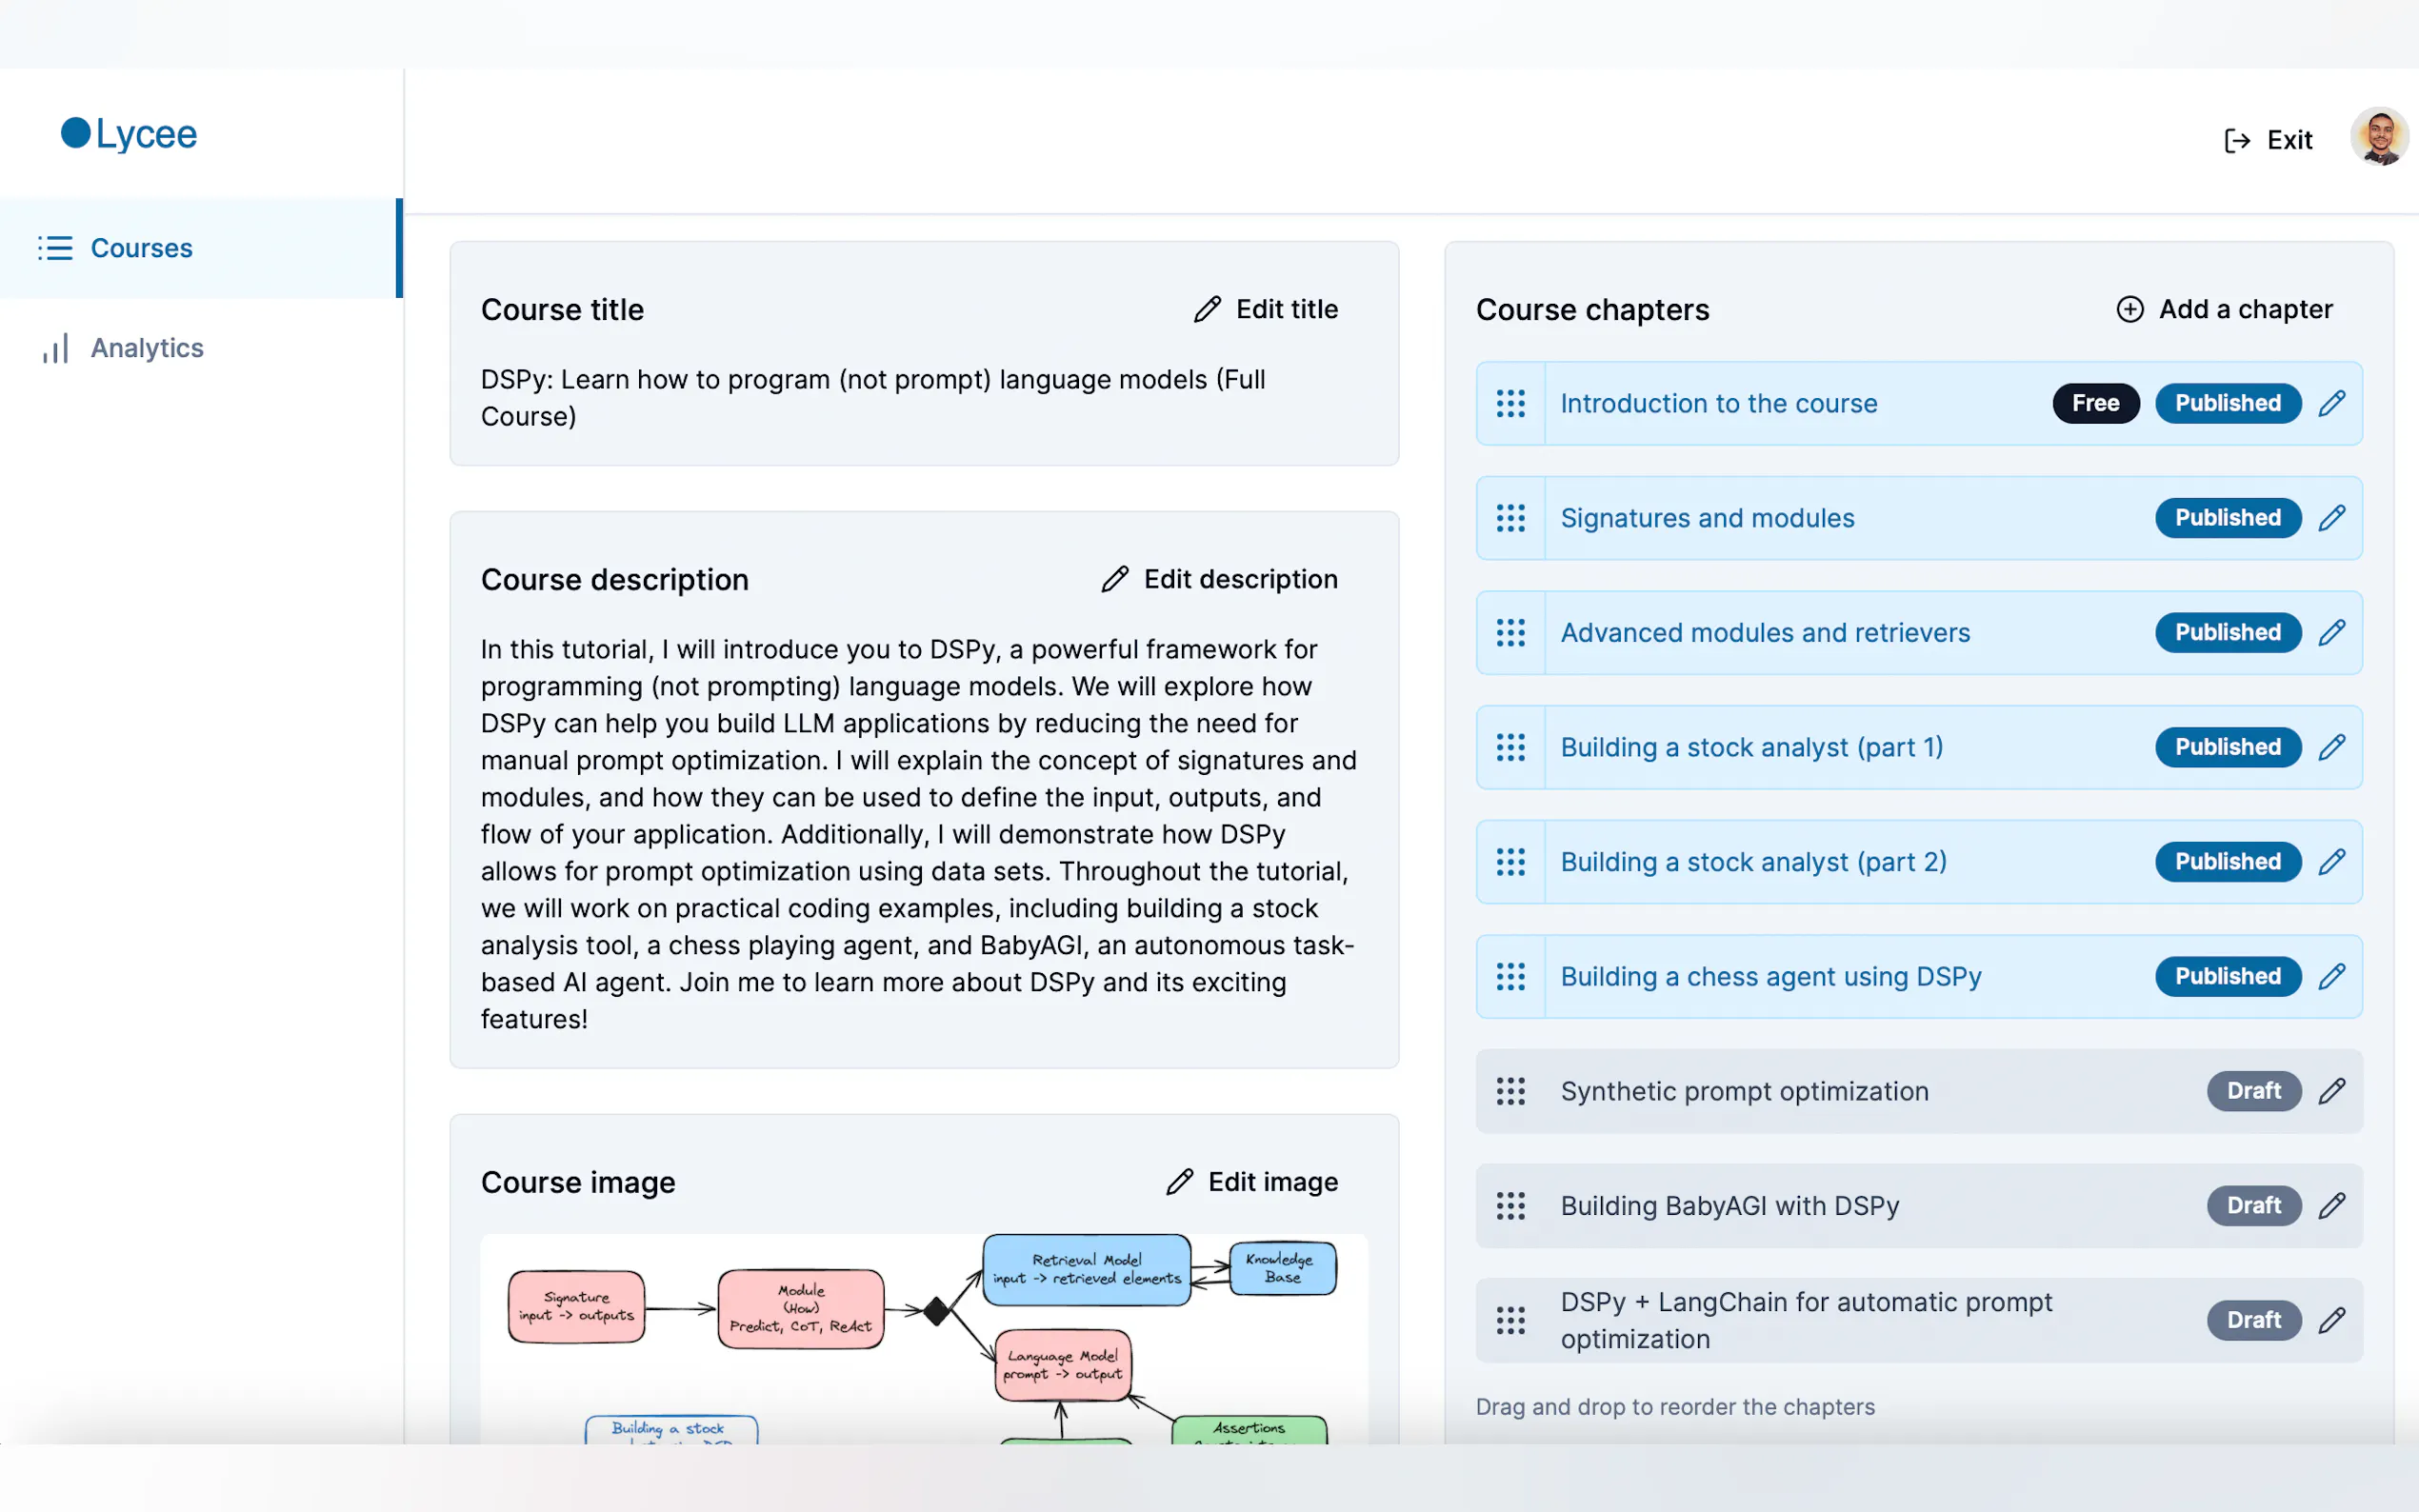Image resolution: width=2419 pixels, height=1512 pixels.
Task: Click the Edit title button
Action: point(1266,309)
